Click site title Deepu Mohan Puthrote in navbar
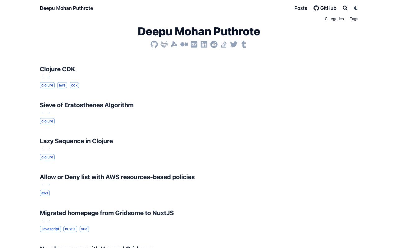 66,8
